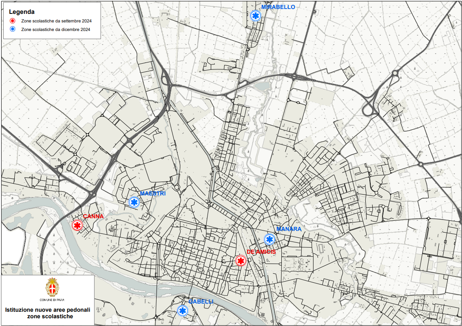Screen dimensions: 462x326
Task: Click the blue Mirabello school zone marker
Action: pyautogui.click(x=256, y=16)
